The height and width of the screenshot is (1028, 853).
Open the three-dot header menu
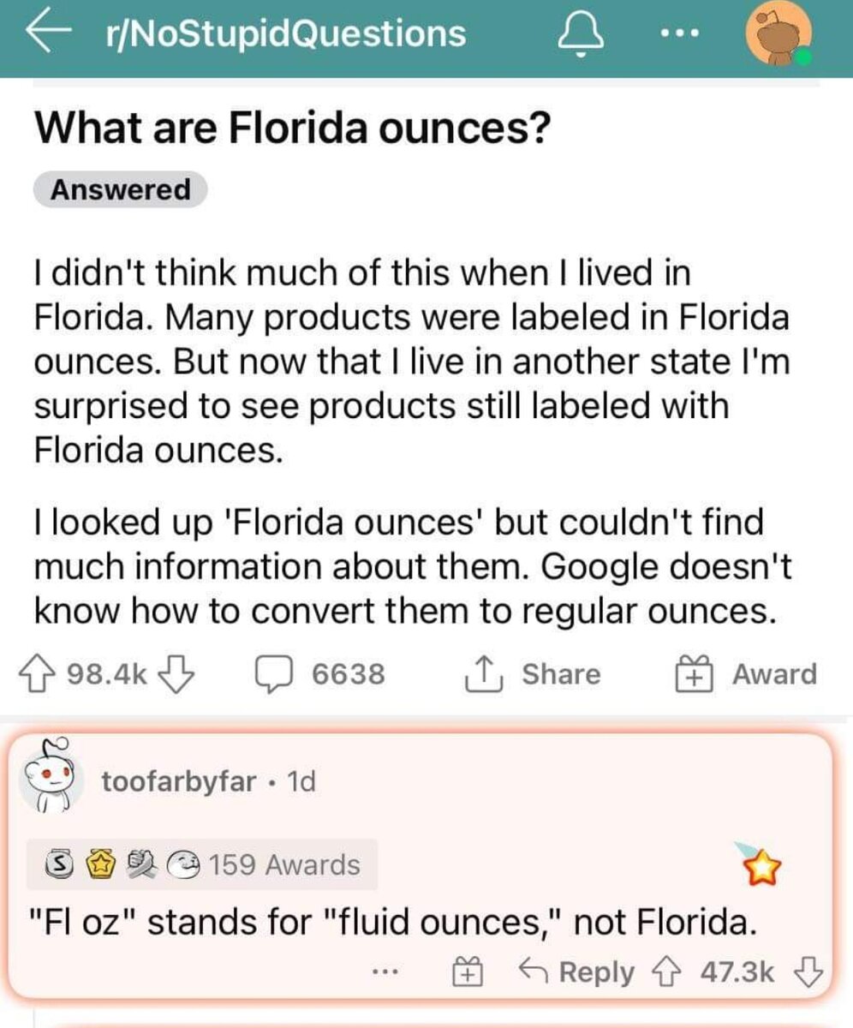pyautogui.click(x=677, y=34)
